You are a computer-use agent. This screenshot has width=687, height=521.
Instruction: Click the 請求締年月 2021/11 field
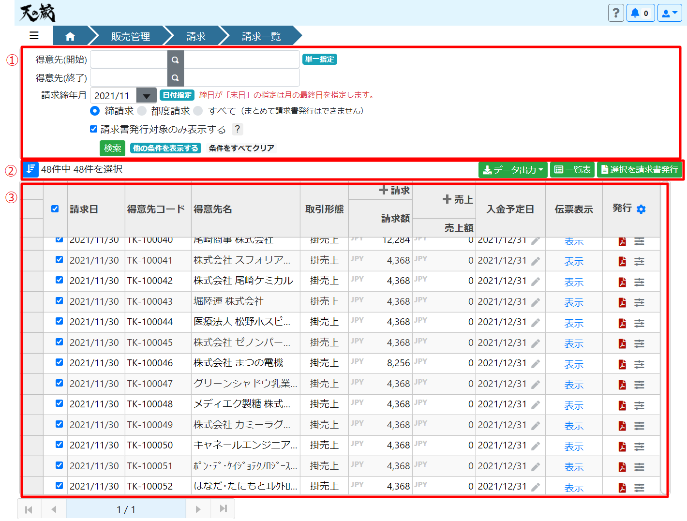[114, 96]
